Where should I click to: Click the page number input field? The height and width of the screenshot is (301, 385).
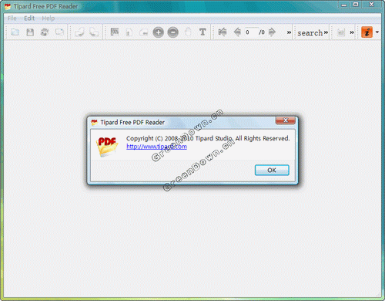tap(251, 32)
